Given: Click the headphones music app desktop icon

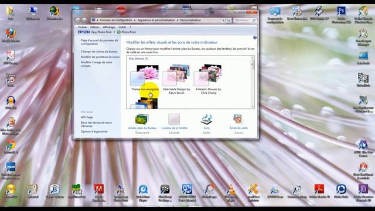Looking at the screenshot, I should [11, 103].
